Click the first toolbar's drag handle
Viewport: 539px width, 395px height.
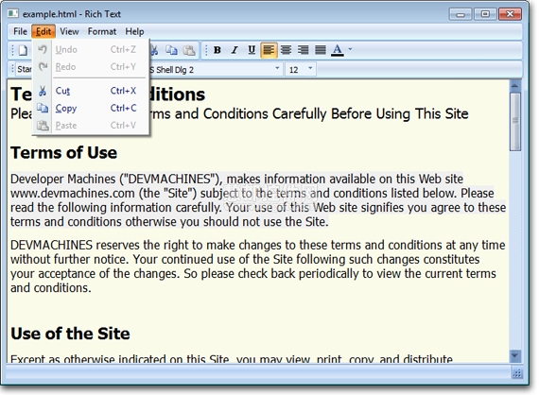coord(12,50)
